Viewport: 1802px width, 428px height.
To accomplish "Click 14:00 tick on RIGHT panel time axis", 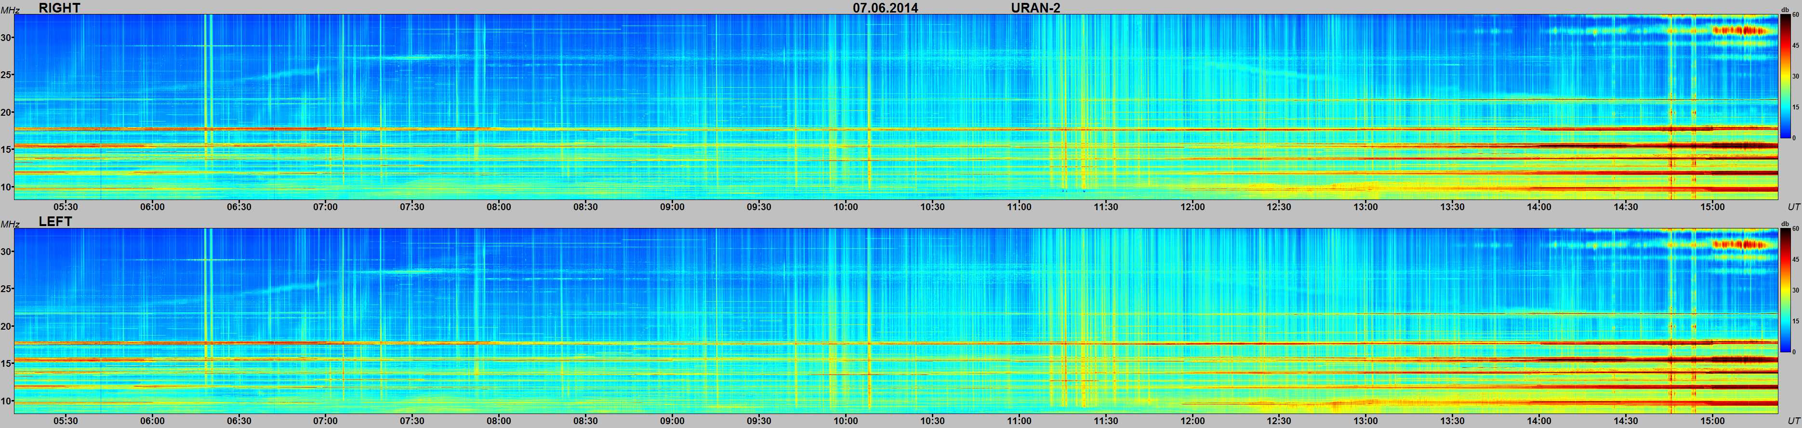I will (1539, 207).
